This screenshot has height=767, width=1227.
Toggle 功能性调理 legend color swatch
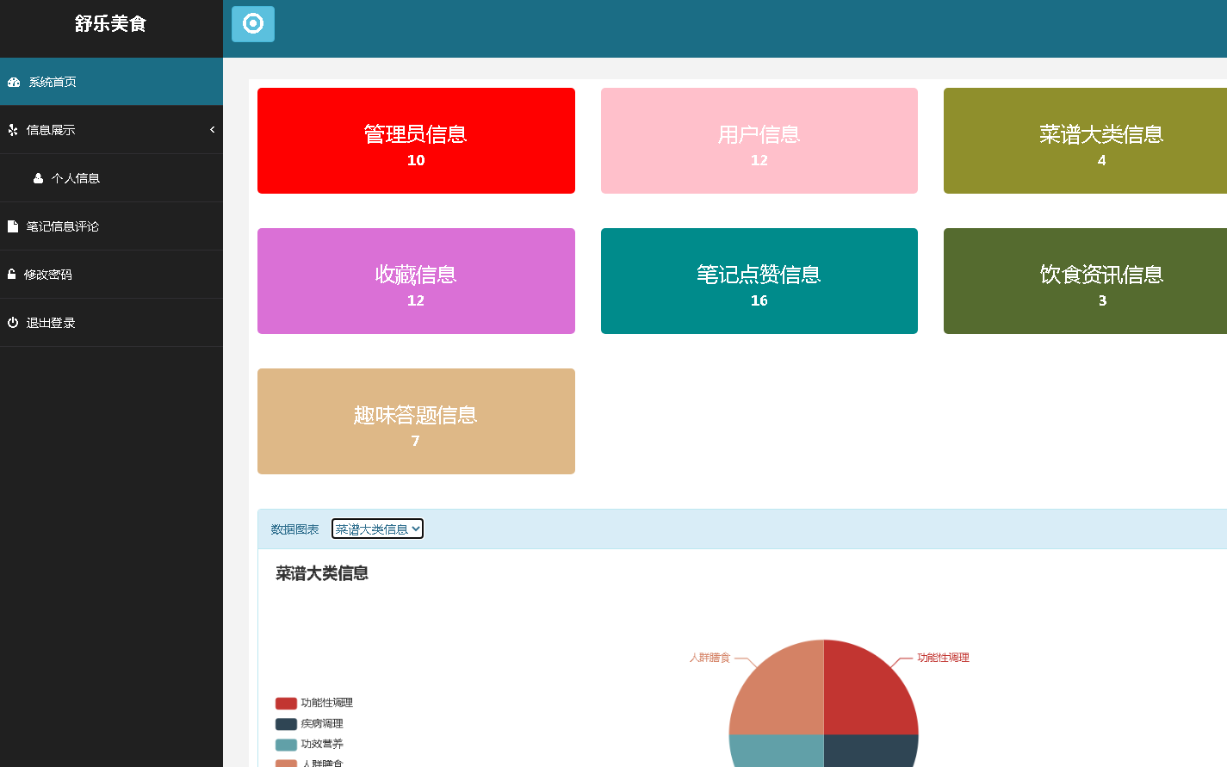click(x=286, y=703)
